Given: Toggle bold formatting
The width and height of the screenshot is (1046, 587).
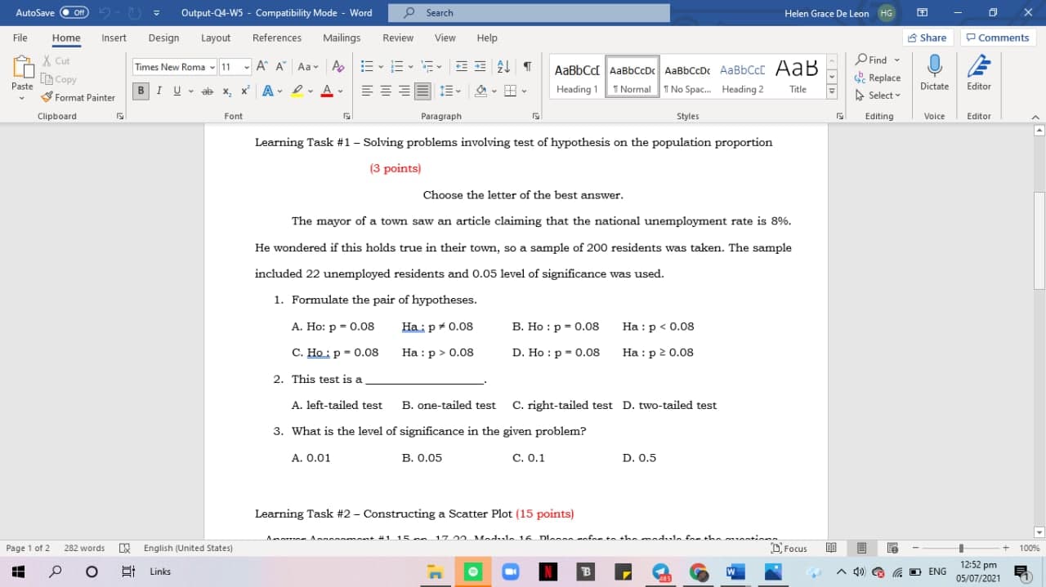Looking at the screenshot, I should click(x=139, y=91).
